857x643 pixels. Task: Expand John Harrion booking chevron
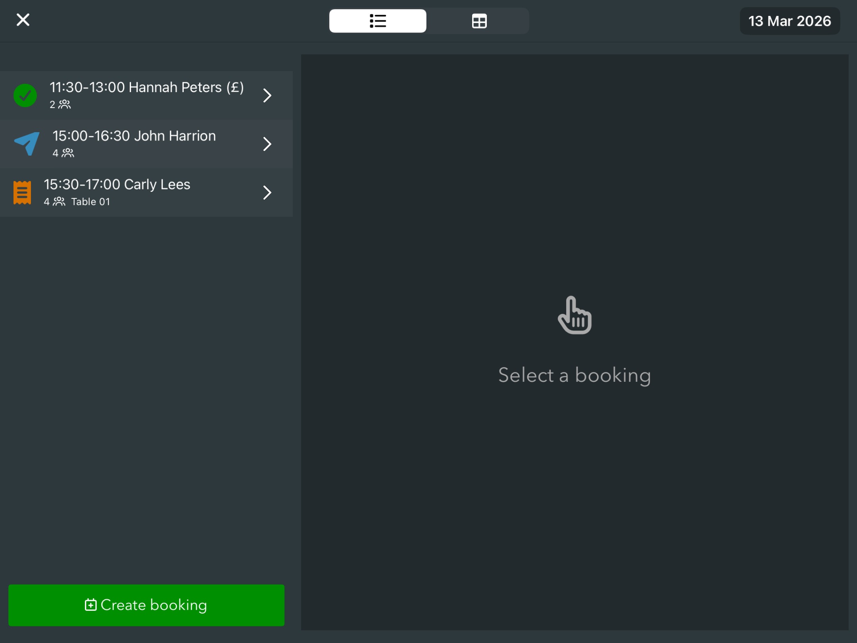click(x=267, y=144)
